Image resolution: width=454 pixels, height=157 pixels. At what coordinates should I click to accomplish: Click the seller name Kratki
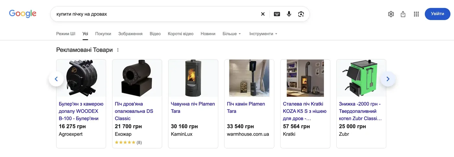pyautogui.click(x=289, y=134)
